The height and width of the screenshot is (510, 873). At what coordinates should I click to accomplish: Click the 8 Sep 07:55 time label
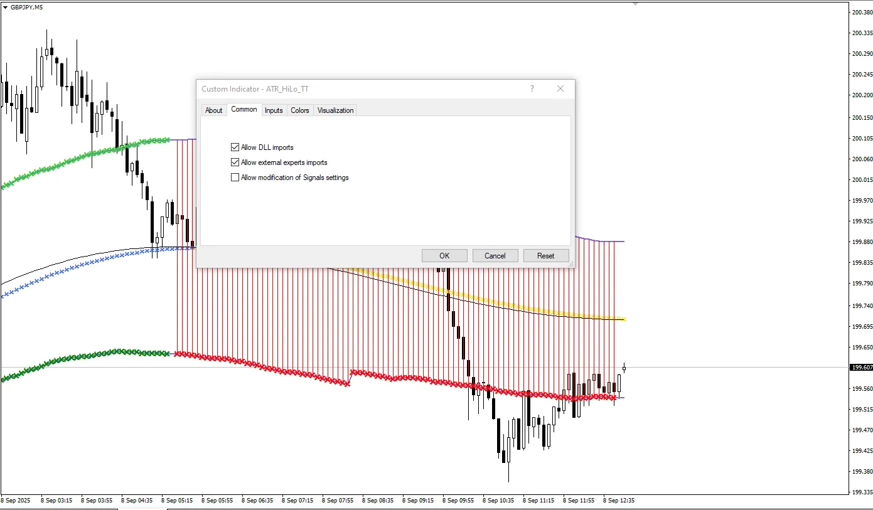pyautogui.click(x=339, y=501)
